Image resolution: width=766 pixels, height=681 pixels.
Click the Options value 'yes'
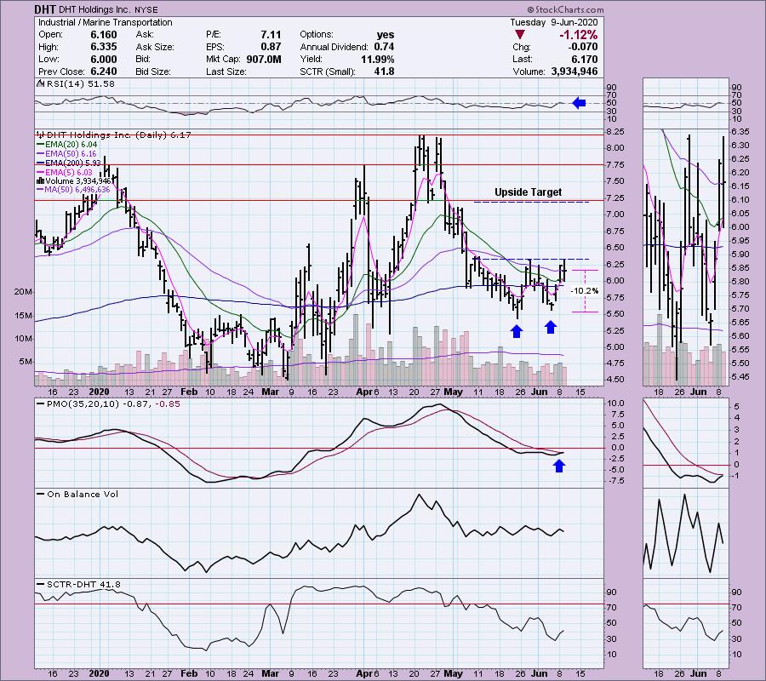[386, 35]
